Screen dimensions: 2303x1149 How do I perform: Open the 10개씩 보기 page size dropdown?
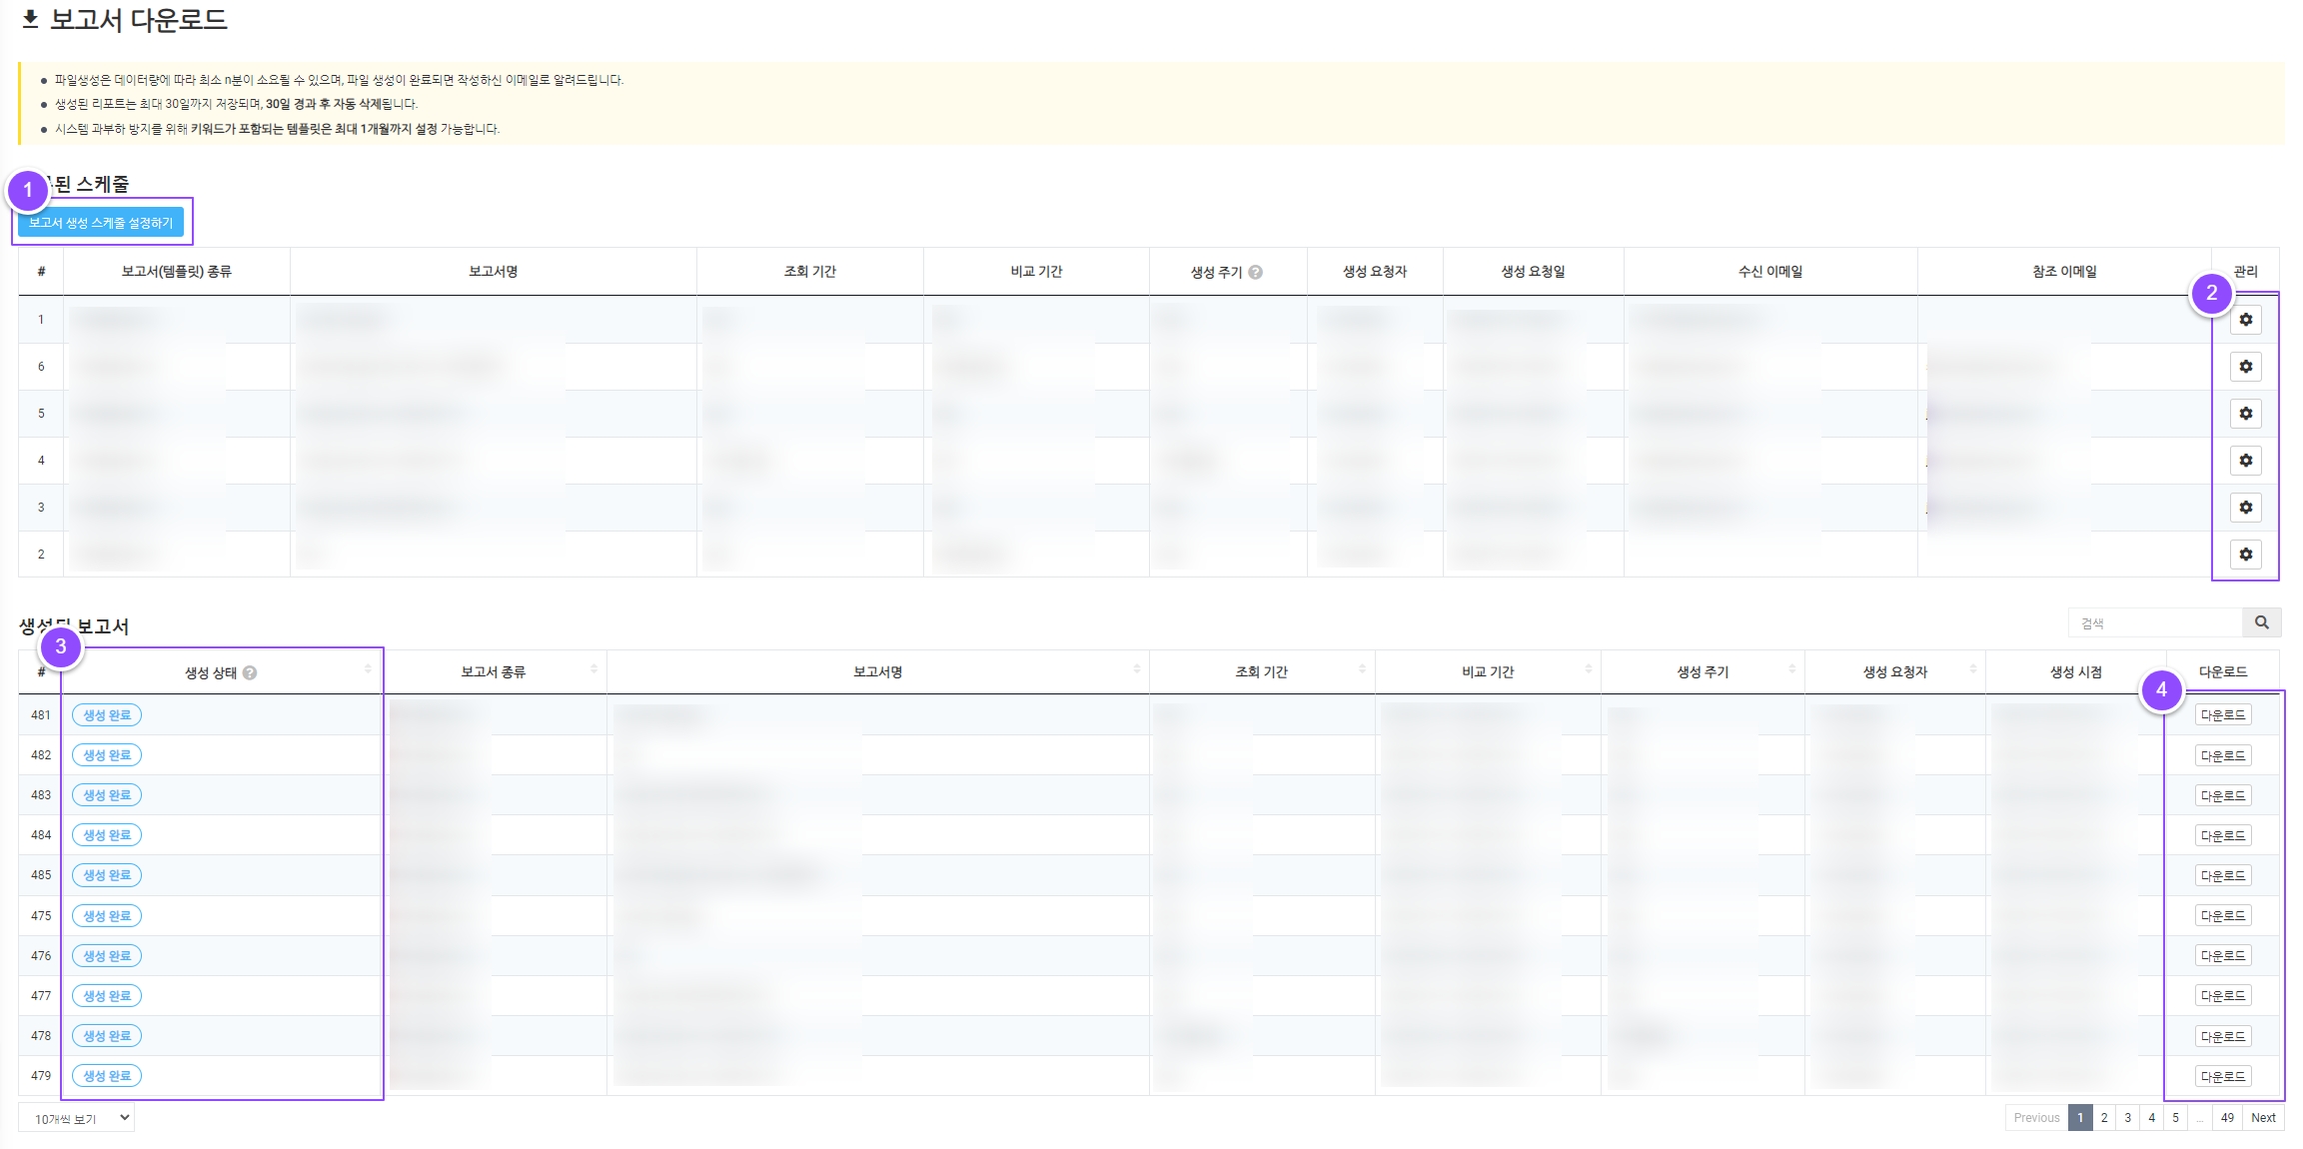[77, 1119]
